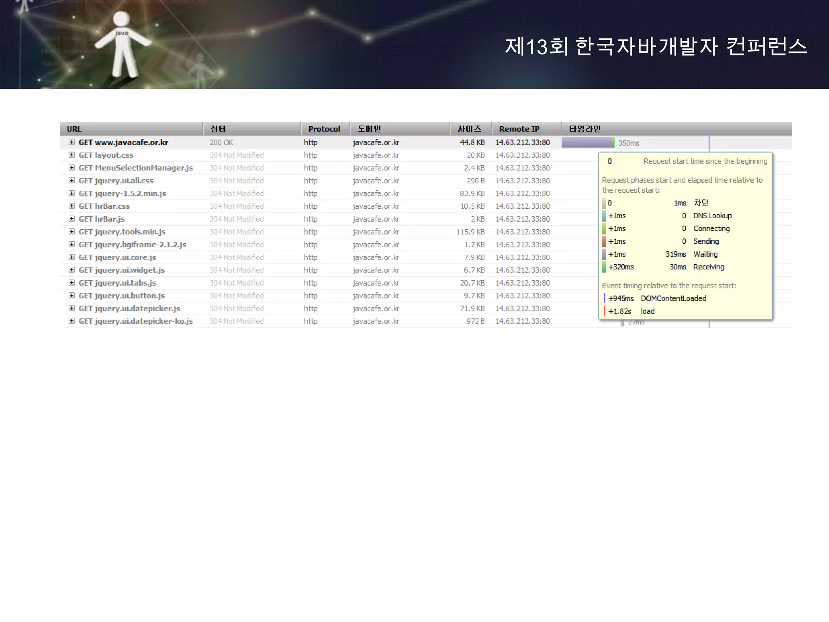Click the green Receiving color swatch in tooltip

604,267
